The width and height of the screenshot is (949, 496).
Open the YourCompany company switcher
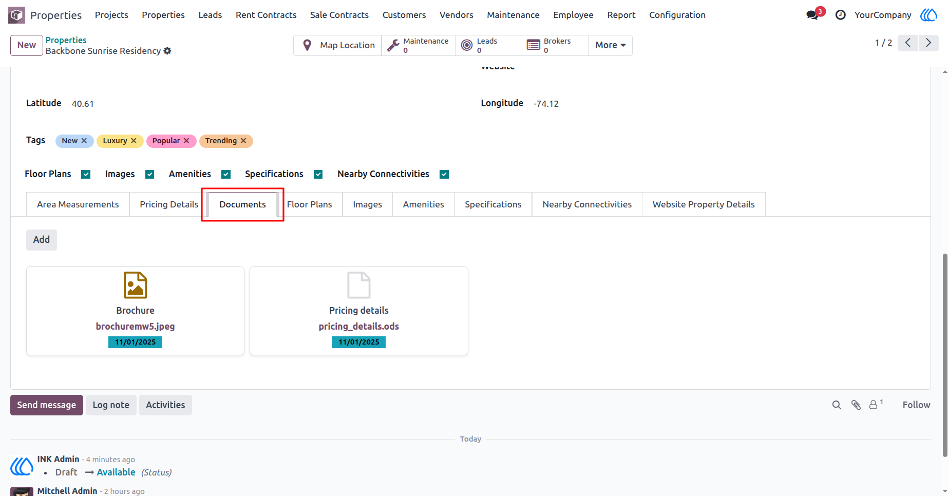[x=882, y=15]
